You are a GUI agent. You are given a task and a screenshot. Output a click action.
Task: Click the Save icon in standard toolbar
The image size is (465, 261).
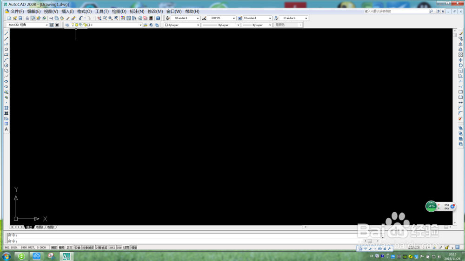point(20,18)
